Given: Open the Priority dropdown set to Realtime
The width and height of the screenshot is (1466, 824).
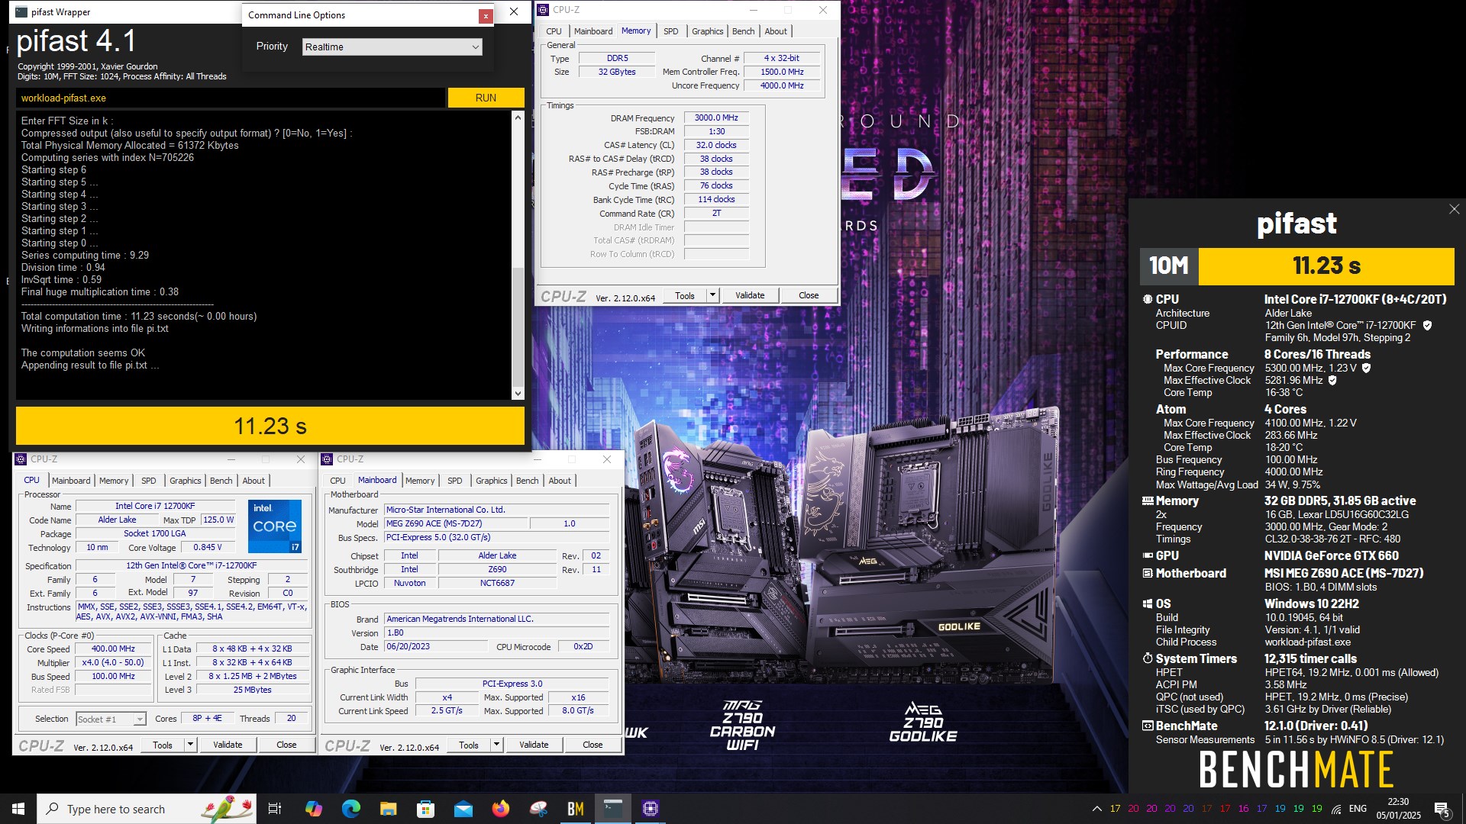Looking at the screenshot, I should [x=392, y=47].
